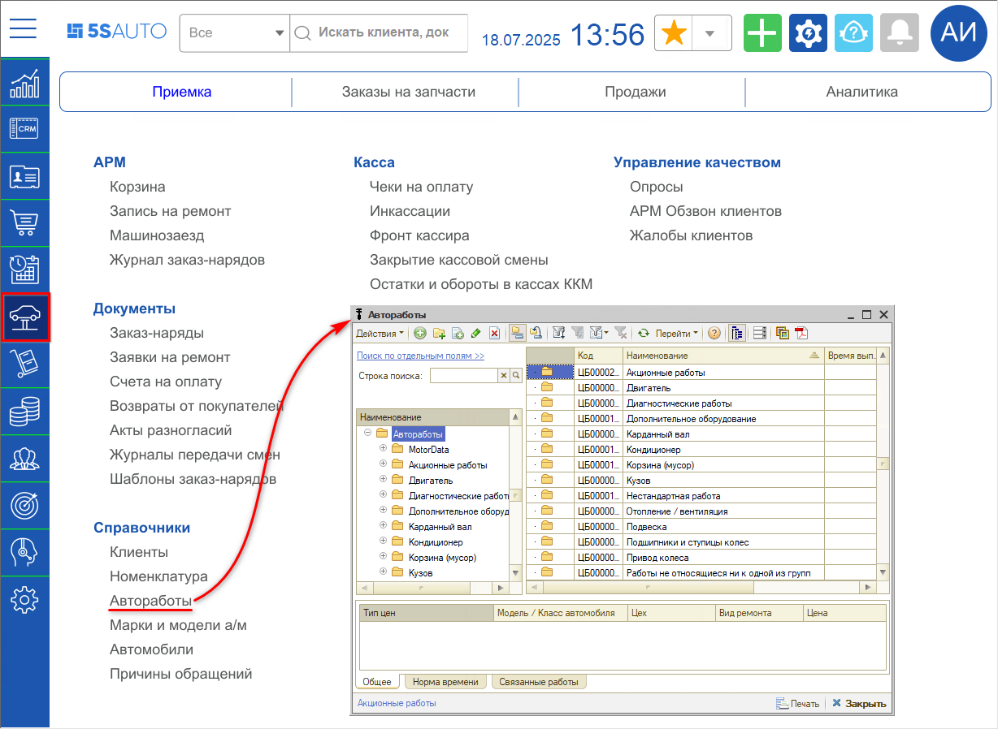Click the green plus button in the header

(762, 32)
